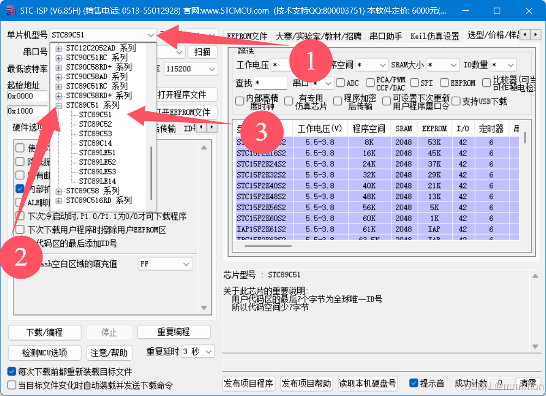Screen dimensions: 546x396
Task: Select STC89LE14 in the chip list
Action: tap(97, 181)
